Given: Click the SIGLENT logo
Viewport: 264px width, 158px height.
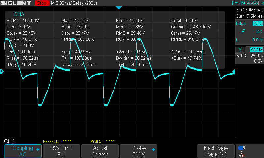Looking at the screenshot, I should point(16,3).
